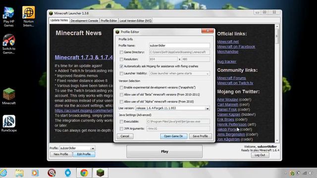The image size is (317, 178).
Task: Click the big Play button
Action: point(164,151)
